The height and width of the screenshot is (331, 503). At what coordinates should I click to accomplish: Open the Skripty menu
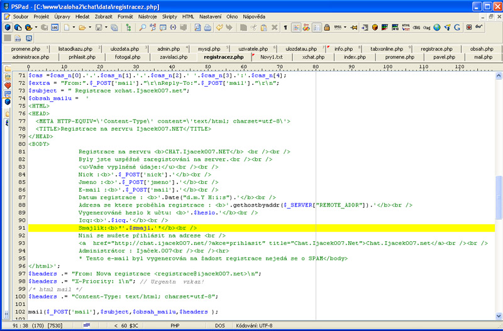(x=170, y=16)
